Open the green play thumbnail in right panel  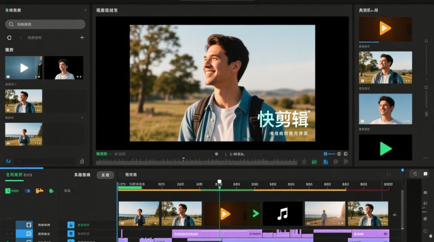click(x=385, y=147)
